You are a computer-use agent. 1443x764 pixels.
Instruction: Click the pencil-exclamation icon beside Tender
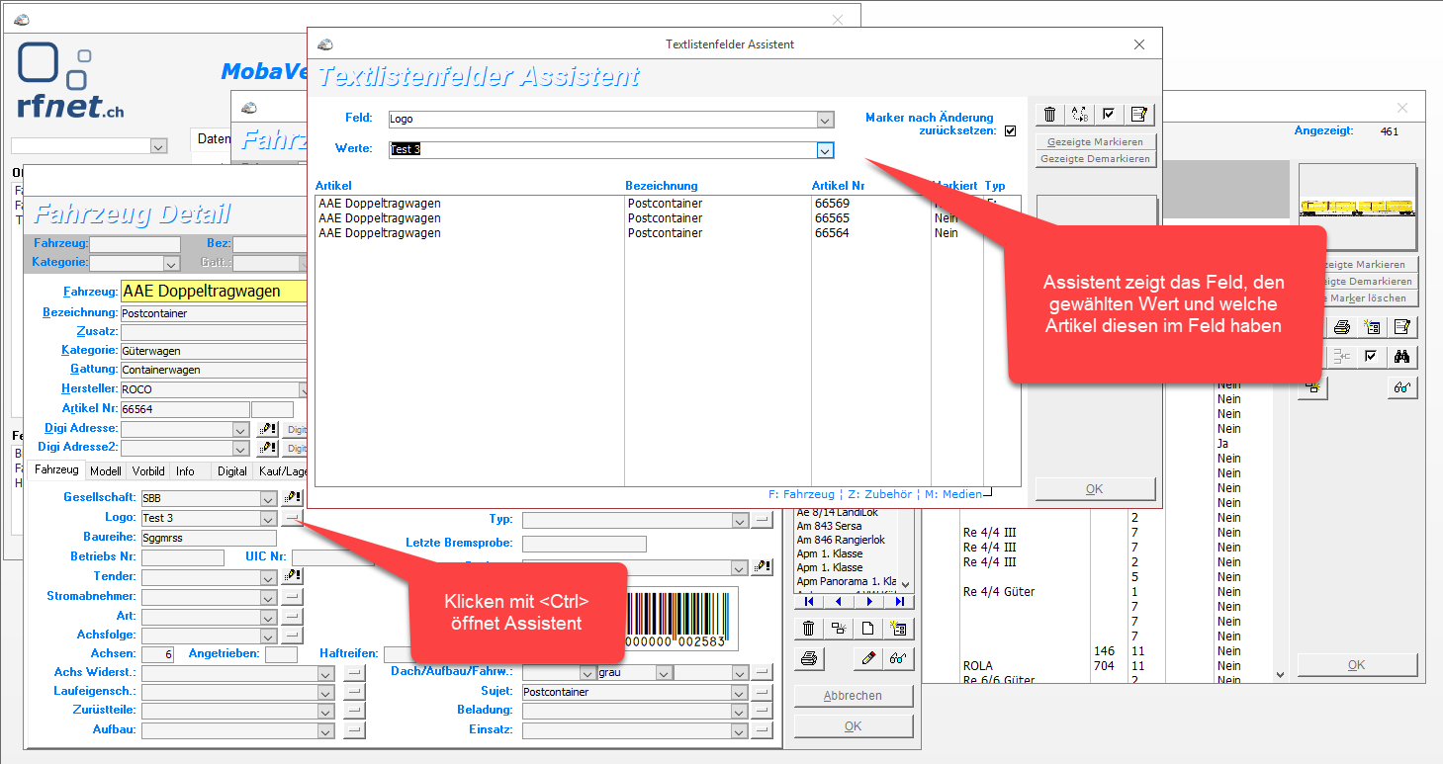293,576
